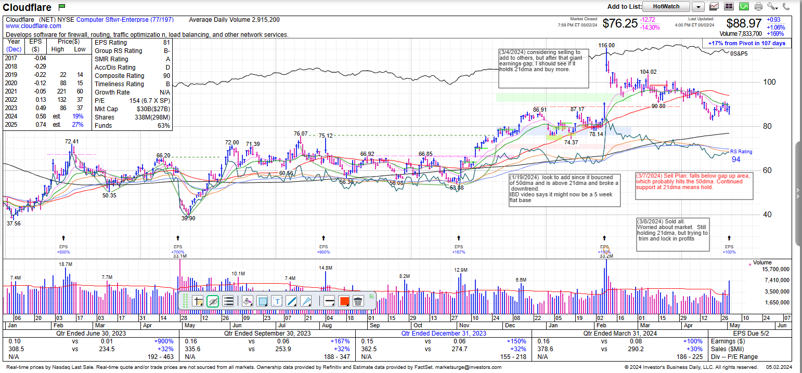
Task: Select the 3/4/2024 considering selling note
Action: tap(543, 68)
